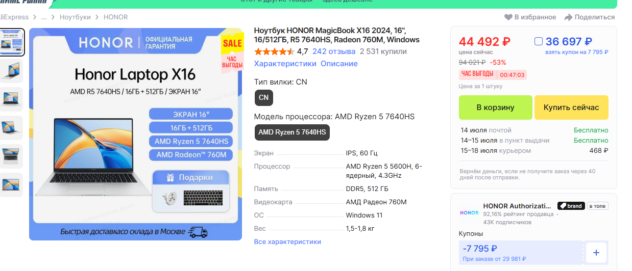Open the main Honor Laptop X16 product image
Image resolution: width=632 pixels, height=271 pixels.
tap(135, 134)
